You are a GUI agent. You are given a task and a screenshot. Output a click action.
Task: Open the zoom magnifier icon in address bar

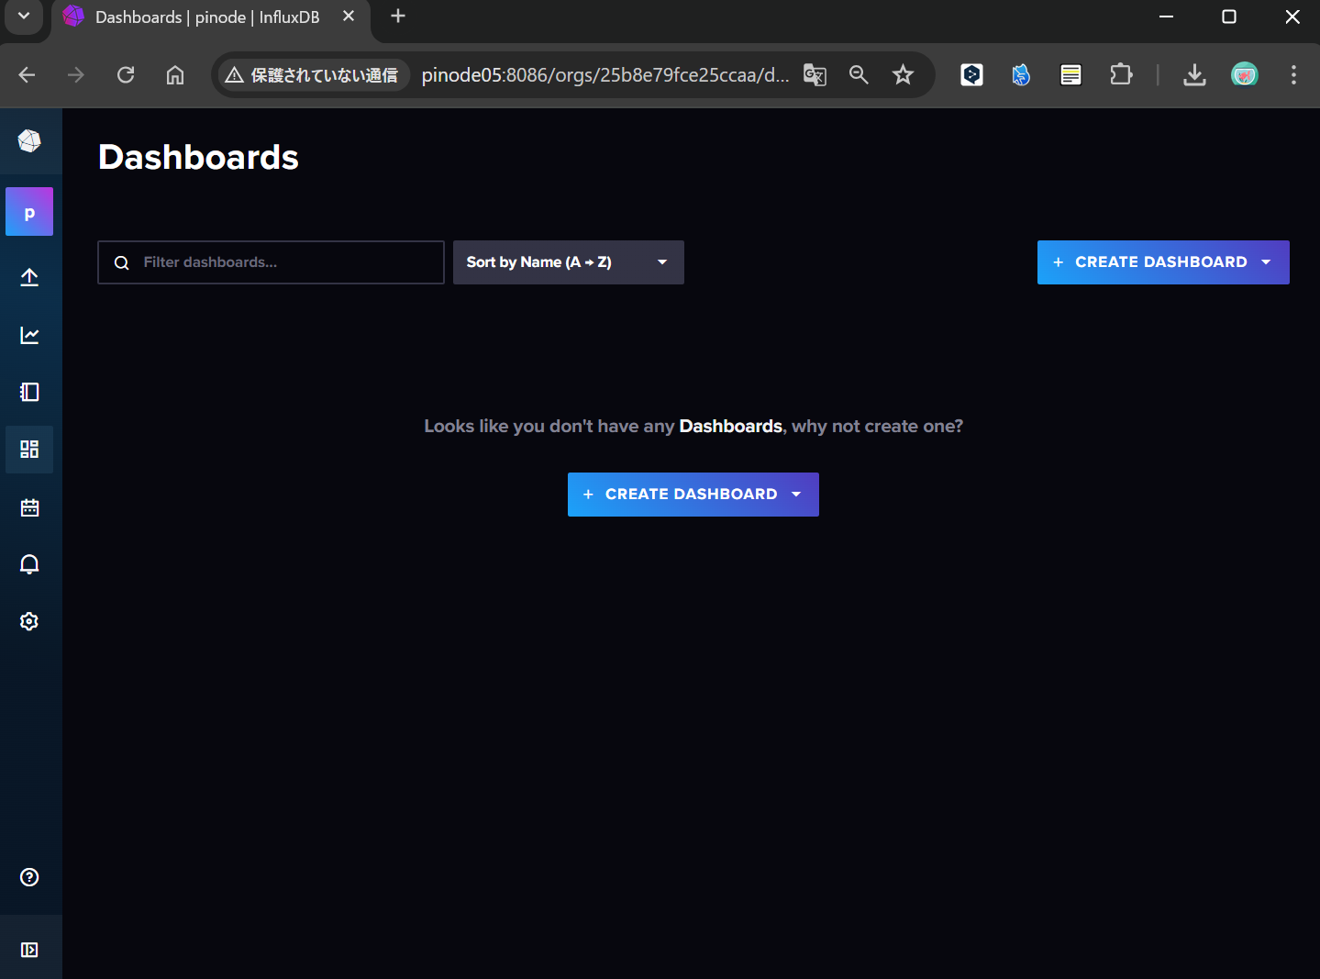pyautogui.click(x=859, y=75)
